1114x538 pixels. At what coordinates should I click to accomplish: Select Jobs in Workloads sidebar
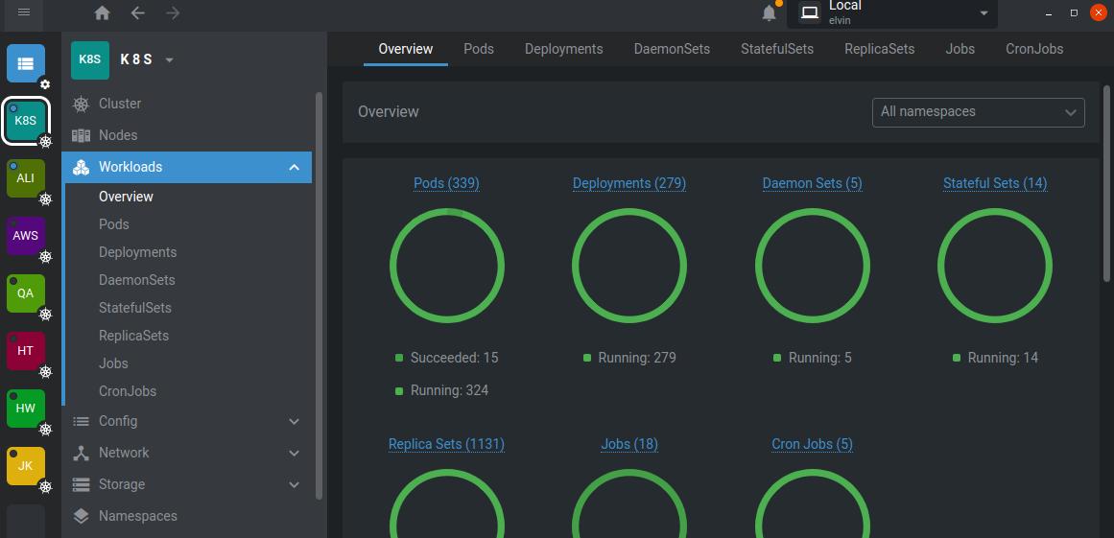pyautogui.click(x=113, y=363)
